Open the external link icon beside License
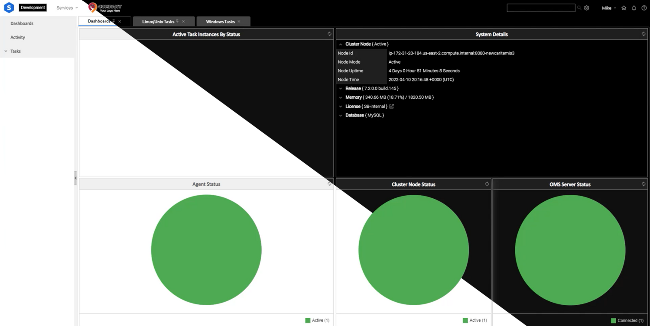Viewport: 650px width, 326px height. coord(392,106)
